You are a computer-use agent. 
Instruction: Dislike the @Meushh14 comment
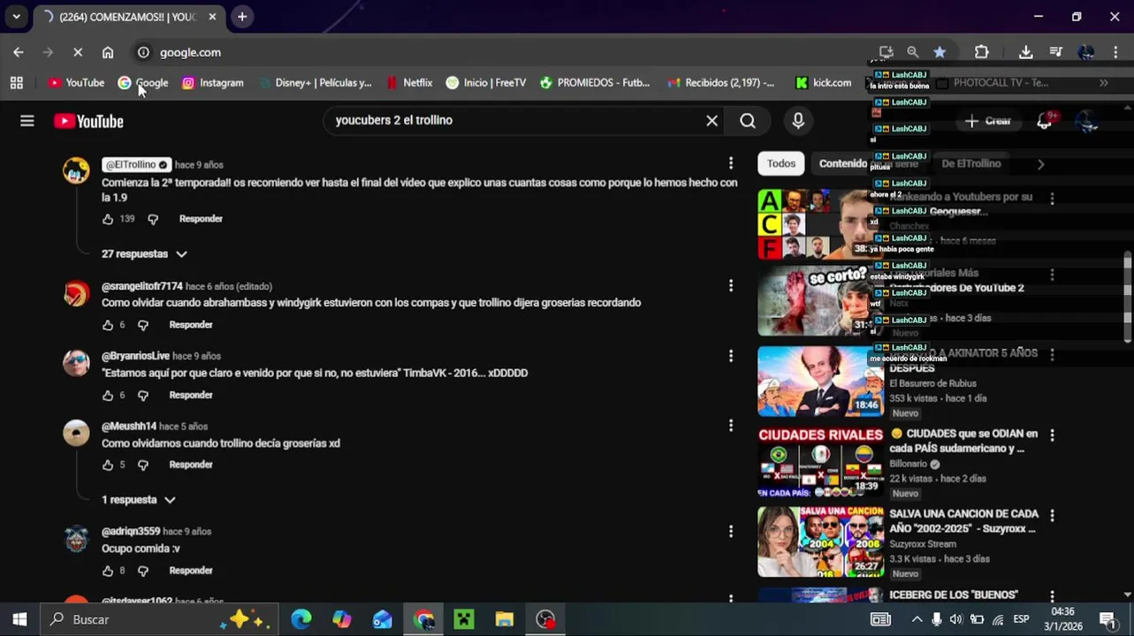[143, 466]
